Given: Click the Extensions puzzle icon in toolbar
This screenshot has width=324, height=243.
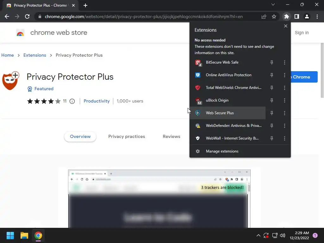Looking at the screenshot, I should (286, 16).
